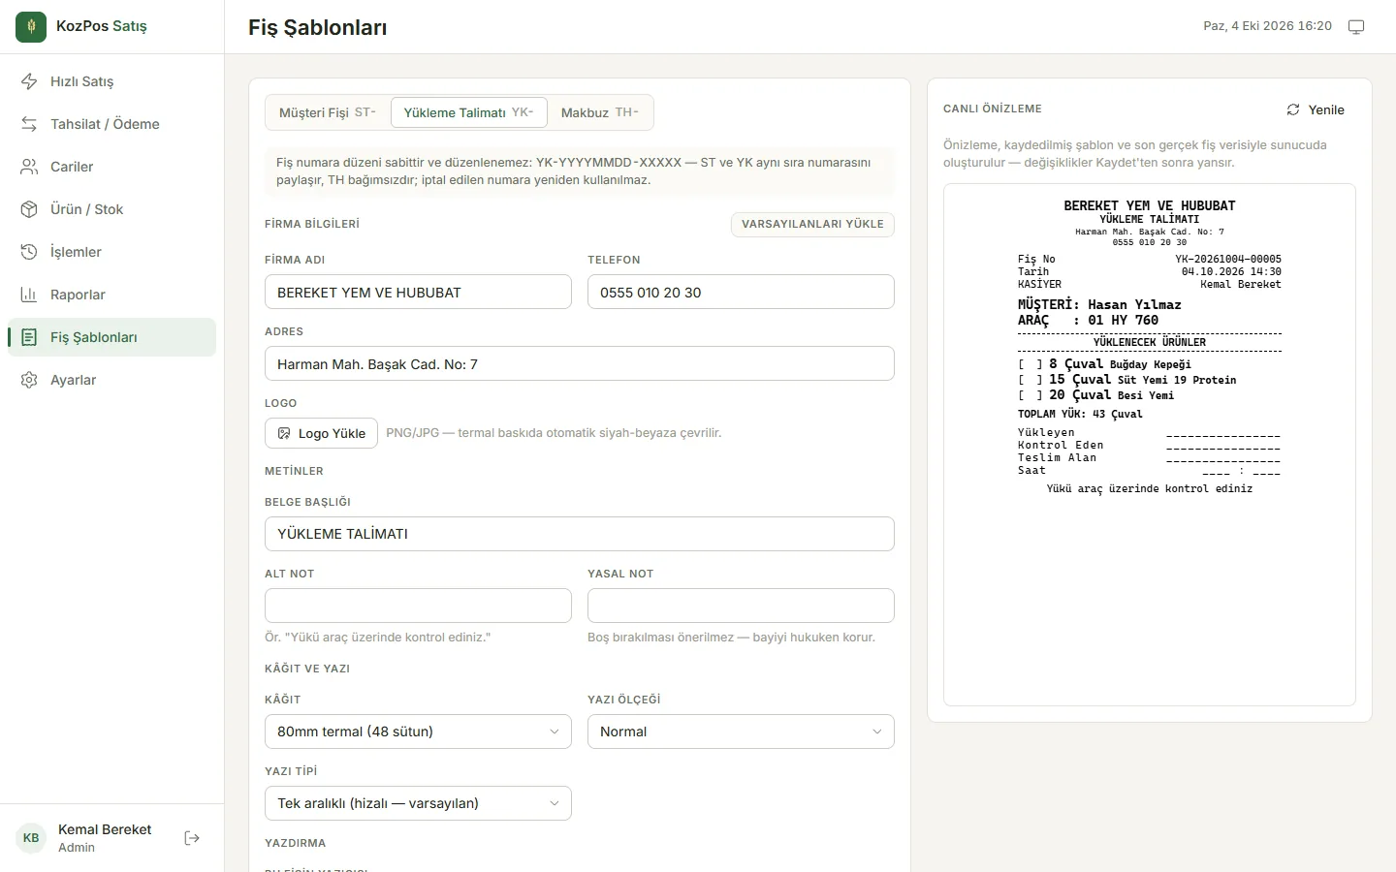Focus the Alt Not input field

(x=418, y=606)
